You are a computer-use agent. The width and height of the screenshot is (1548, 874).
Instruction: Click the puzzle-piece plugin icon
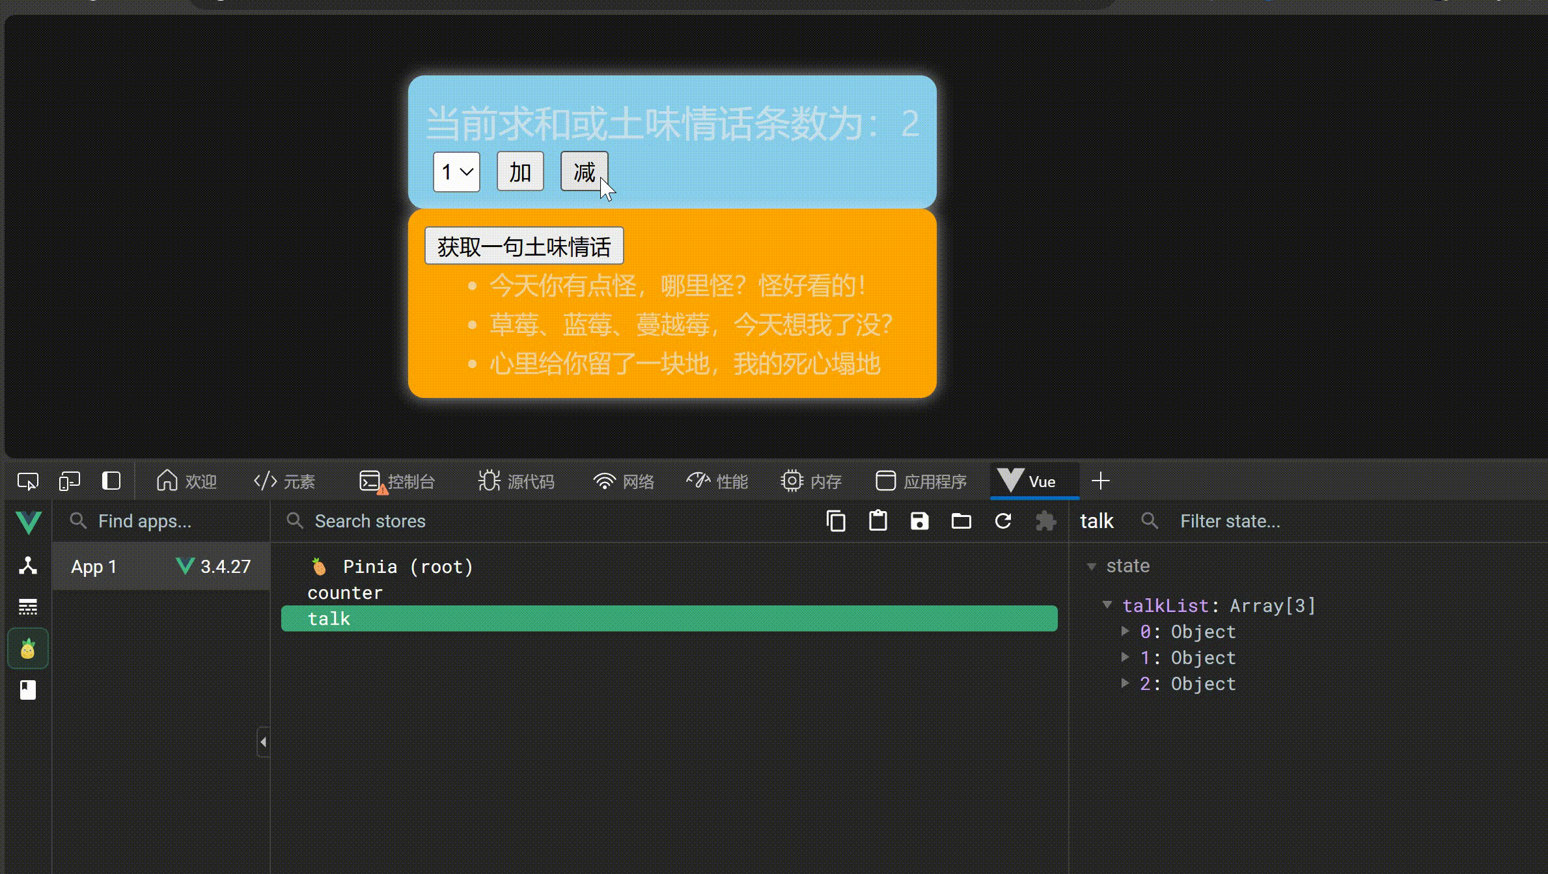[x=1045, y=521]
